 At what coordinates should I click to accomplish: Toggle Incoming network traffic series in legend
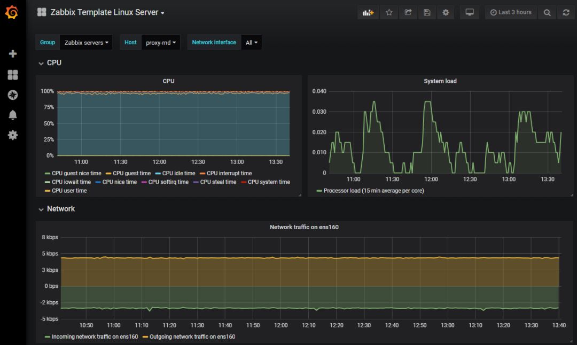click(x=94, y=337)
